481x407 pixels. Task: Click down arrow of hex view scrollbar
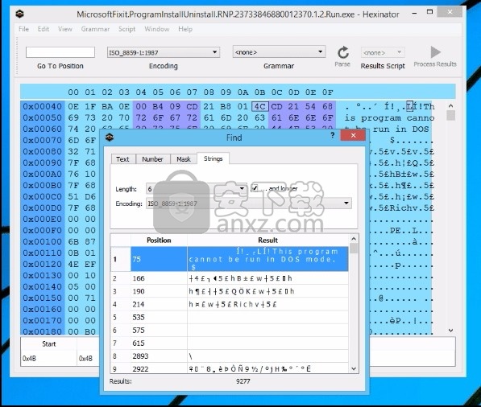click(x=450, y=331)
